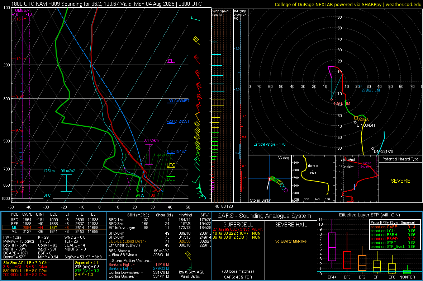Click the based on EBWD: 0.12 probability
Image resolution: width=423 pixels, height=281 pixels.
pyautogui.click(x=393, y=239)
